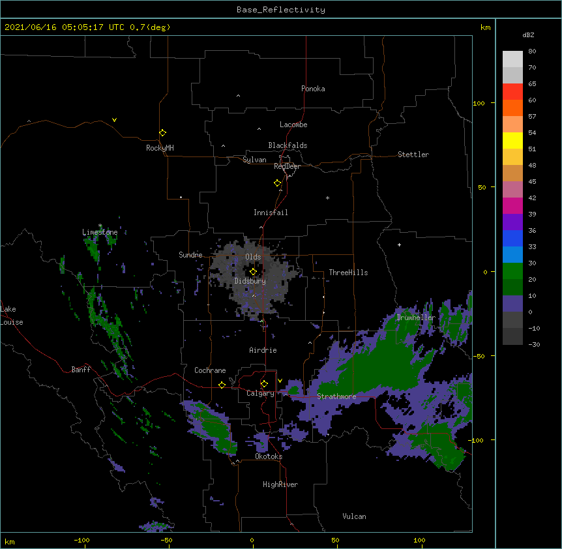The height and width of the screenshot is (549, 562).
Task: Click the yellow radar marker near Didsbury
Action: coord(253,271)
